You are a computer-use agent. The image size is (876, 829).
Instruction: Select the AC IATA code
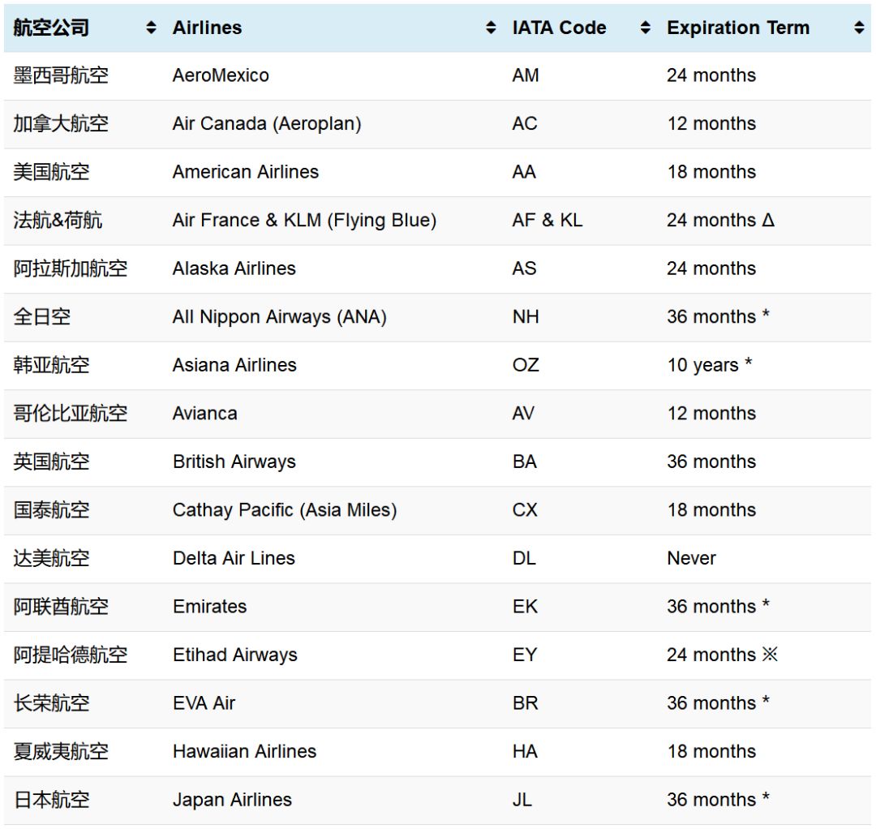tap(525, 123)
